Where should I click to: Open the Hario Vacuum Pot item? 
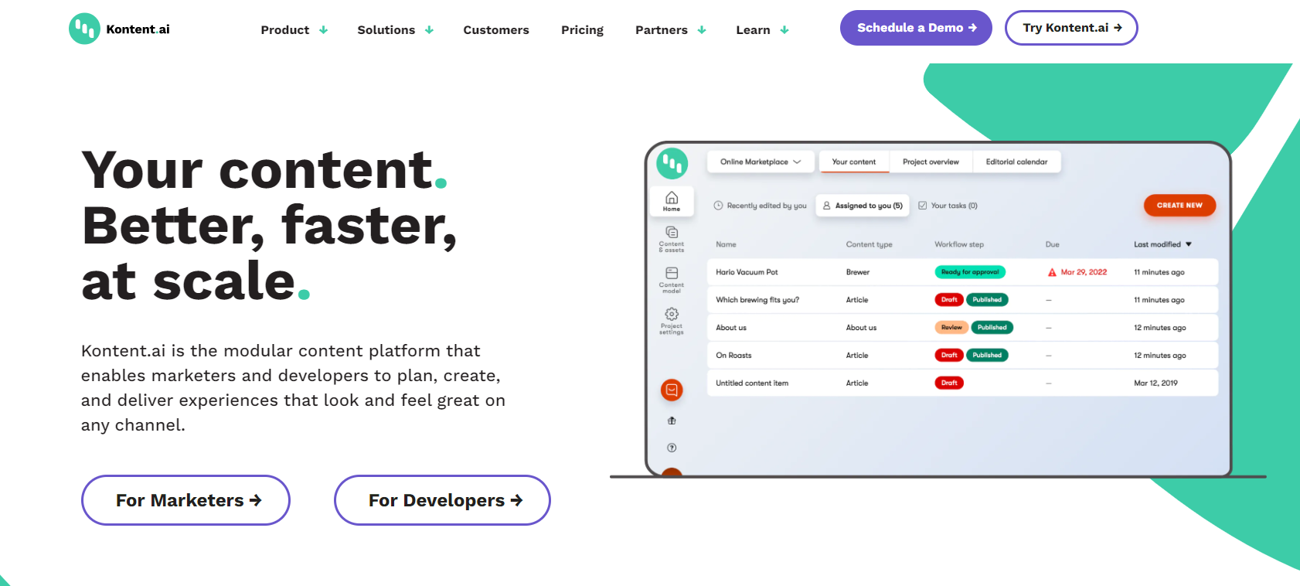click(962, 272)
